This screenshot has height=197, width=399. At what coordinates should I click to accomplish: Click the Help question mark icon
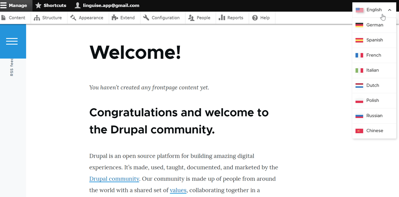coord(255,18)
